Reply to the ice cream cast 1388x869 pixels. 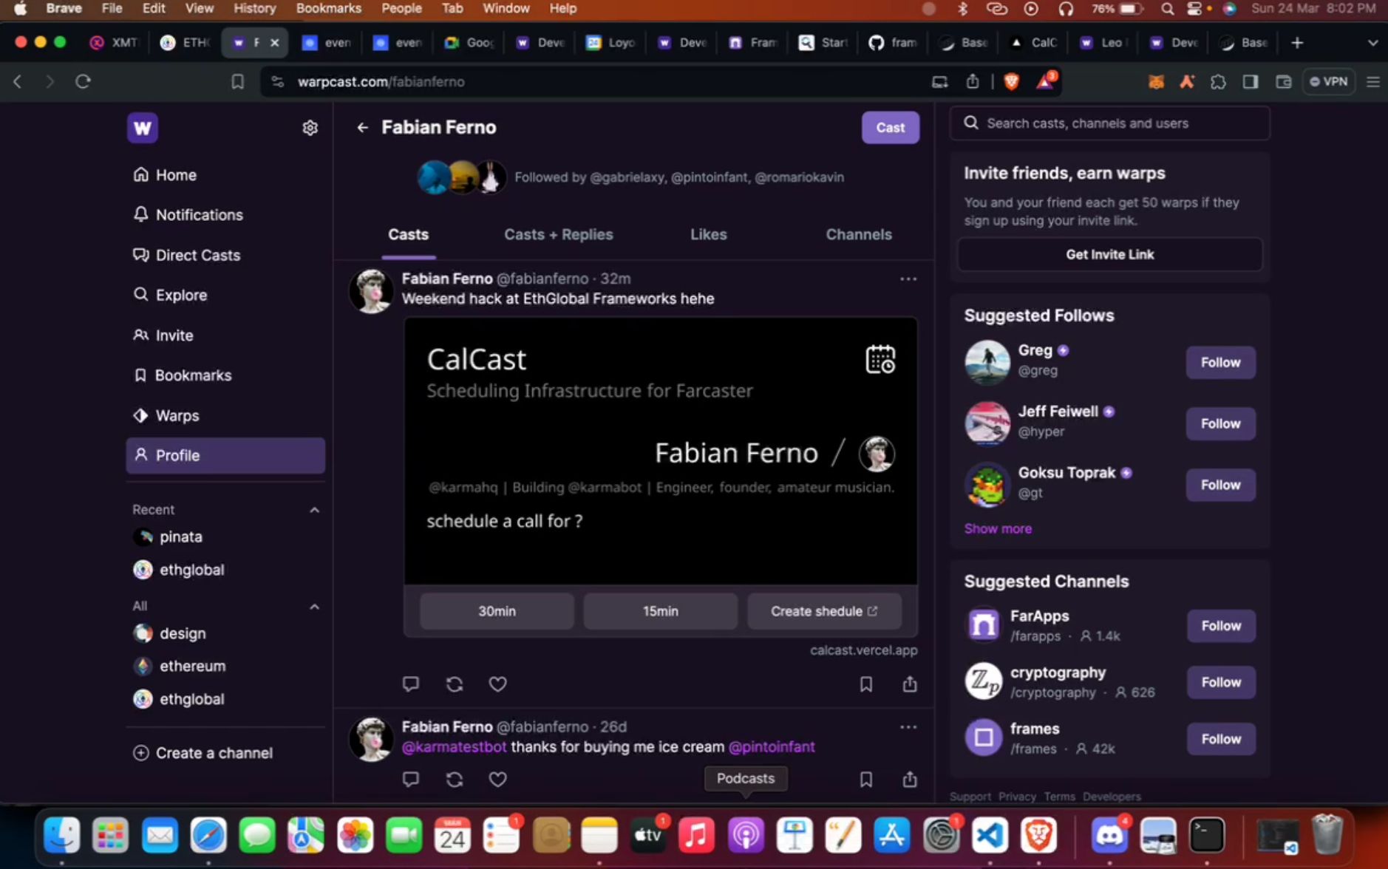(x=411, y=779)
